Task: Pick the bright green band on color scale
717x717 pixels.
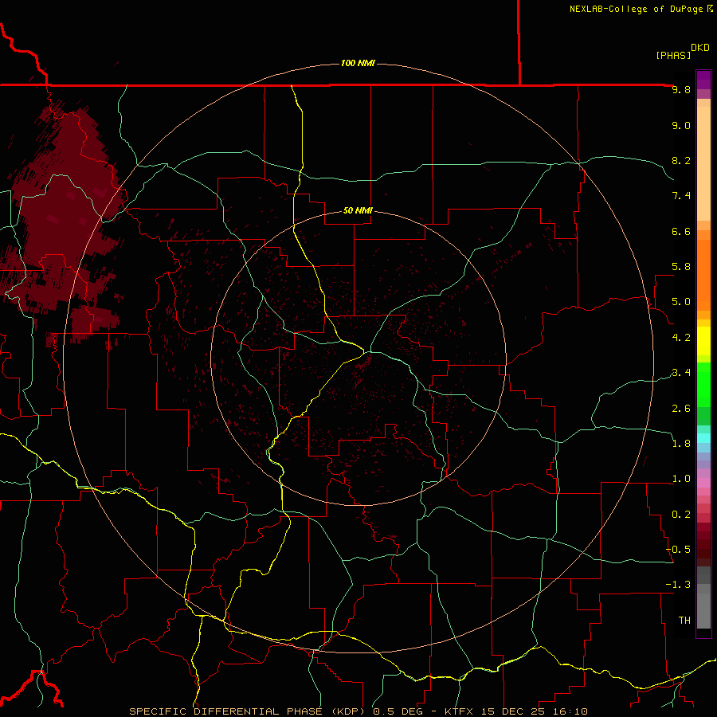Action: coord(703,385)
